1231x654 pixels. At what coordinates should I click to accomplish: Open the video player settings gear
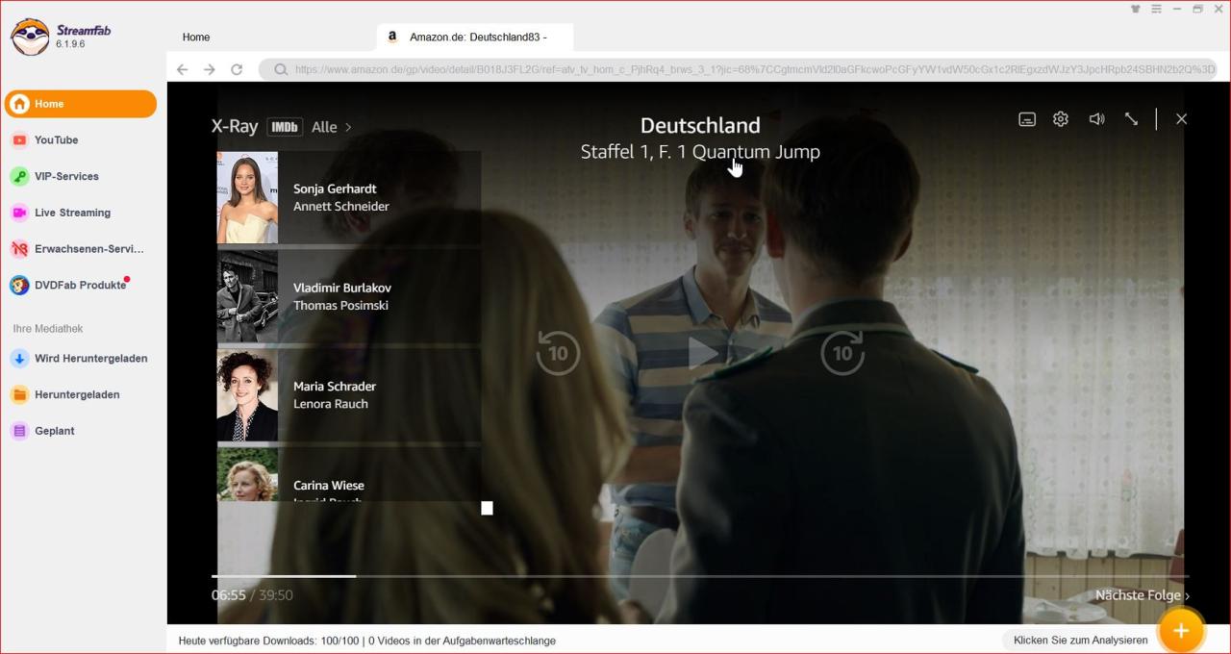tap(1061, 119)
